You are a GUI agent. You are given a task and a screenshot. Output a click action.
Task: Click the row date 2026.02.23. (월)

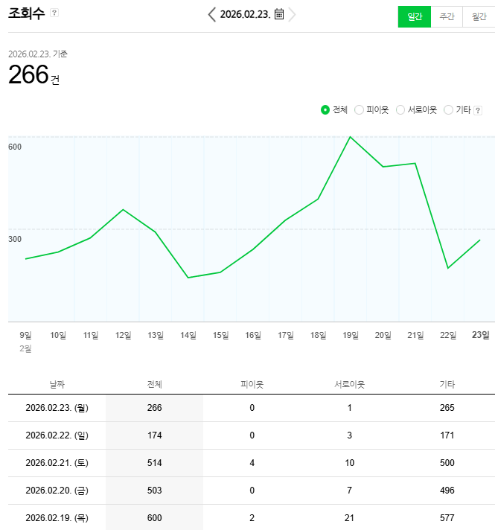[57, 408]
